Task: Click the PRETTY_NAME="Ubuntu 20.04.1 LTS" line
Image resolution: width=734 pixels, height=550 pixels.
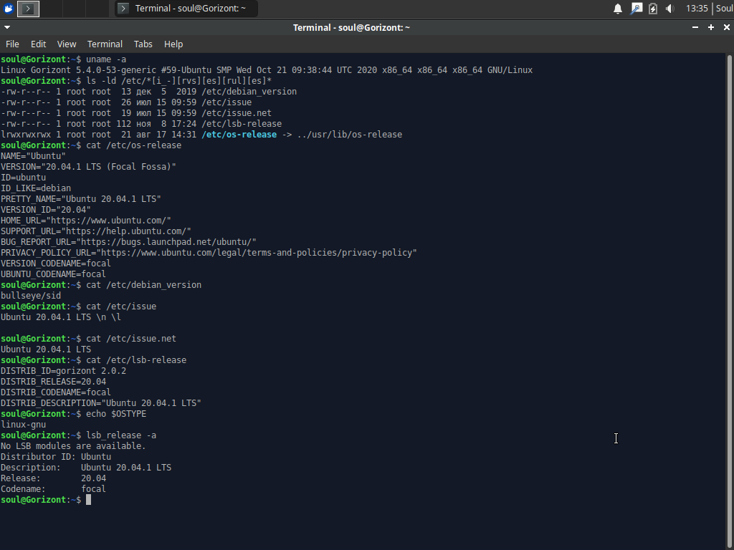Action: click(81, 199)
